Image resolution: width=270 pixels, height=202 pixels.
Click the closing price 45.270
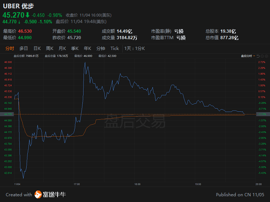tap(13, 15)
